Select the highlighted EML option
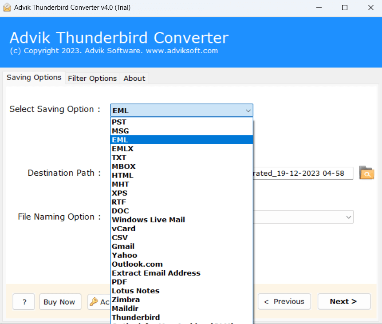 [x=182, y=140]
